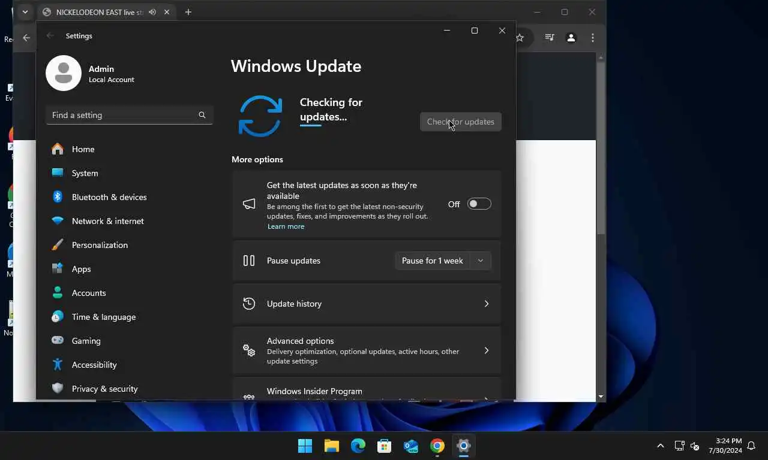Open Chrome's three-dot menu
Viewport: 768px width, 460px height.
pyautogui.click(x=593, y=38)
